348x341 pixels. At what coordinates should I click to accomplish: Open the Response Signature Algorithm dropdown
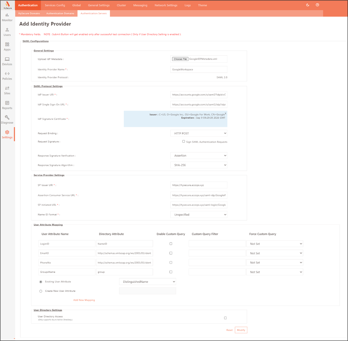point(199,165)
